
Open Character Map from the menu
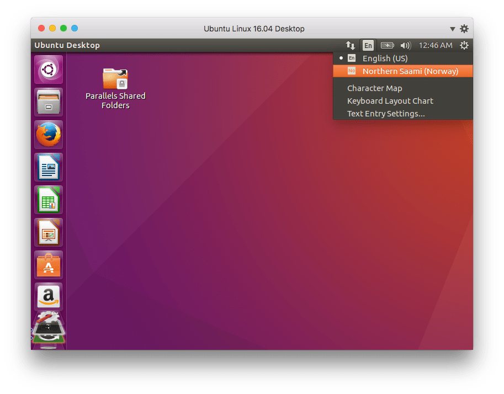[x=375, y=88]
